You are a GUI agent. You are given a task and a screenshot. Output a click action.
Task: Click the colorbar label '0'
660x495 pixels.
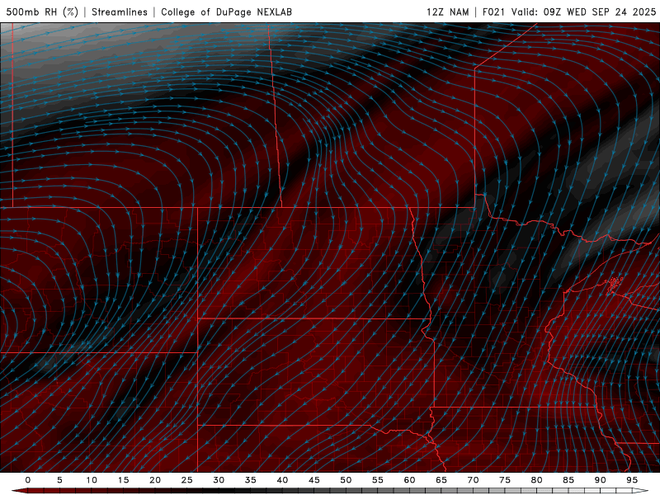[28, 480]
